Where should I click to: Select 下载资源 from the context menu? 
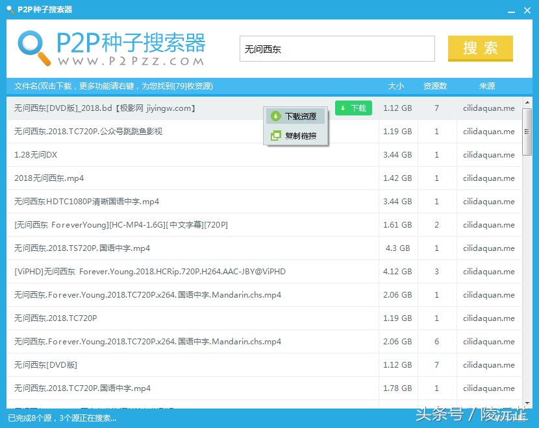pyautogui.click(x=295, y=116)
